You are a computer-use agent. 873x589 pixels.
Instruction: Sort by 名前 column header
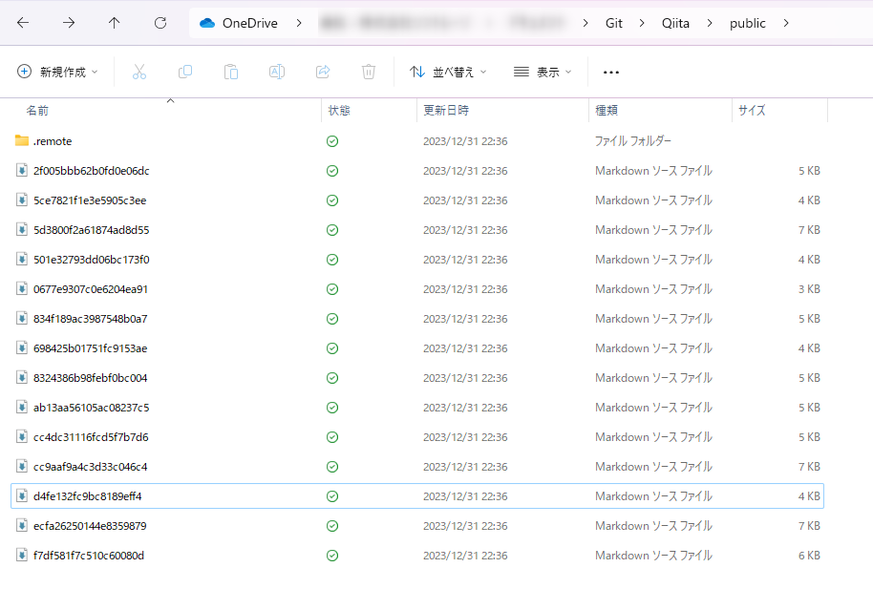37,110
